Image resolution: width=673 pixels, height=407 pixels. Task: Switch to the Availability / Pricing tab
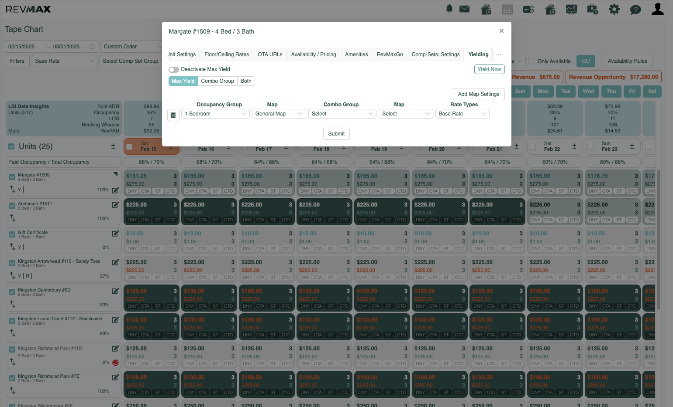click(314, 54)
